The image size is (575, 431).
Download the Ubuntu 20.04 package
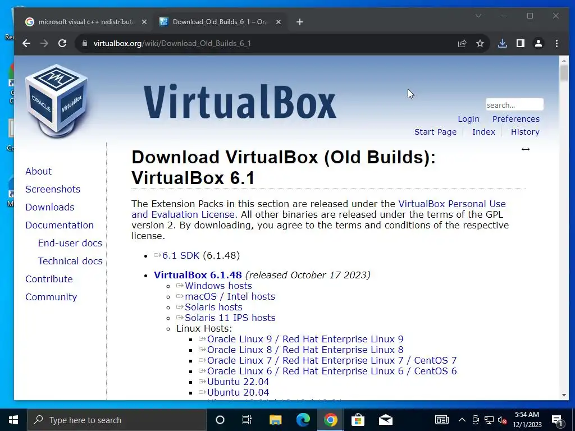[x=238, y=392]
